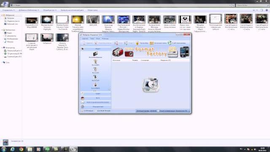Open the Organize (Упорядочить) dropdown in Explorer
The image size is (270, 152).
click(x=8, y=10)
